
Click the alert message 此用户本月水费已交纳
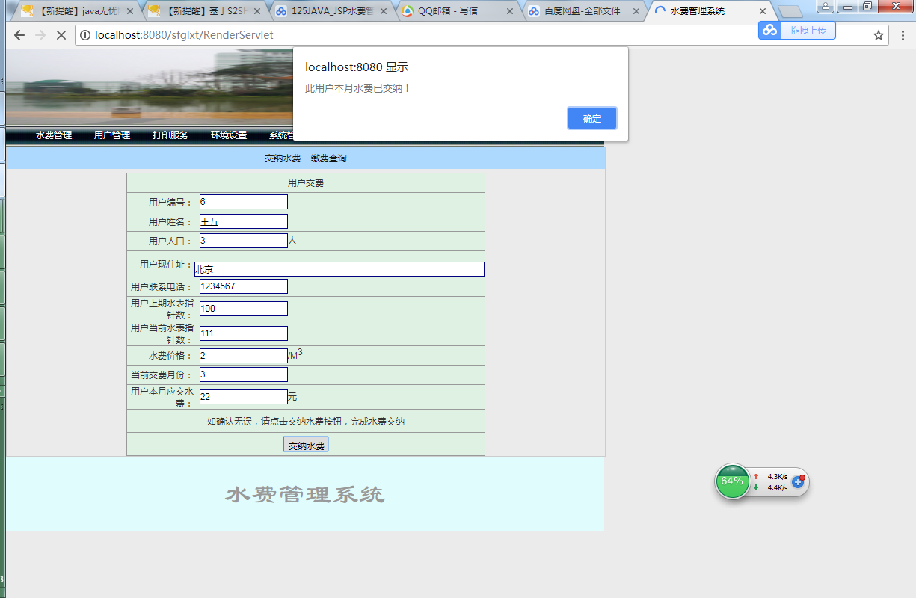pos(357,88)
